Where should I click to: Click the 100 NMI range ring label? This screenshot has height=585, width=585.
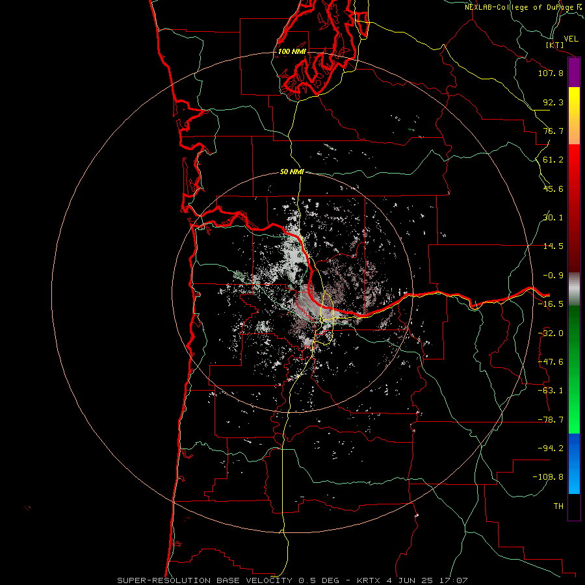(x=292, y=51)
